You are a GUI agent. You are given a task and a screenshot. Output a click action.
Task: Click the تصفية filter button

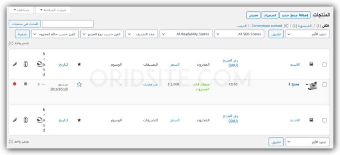pos(22,34)
